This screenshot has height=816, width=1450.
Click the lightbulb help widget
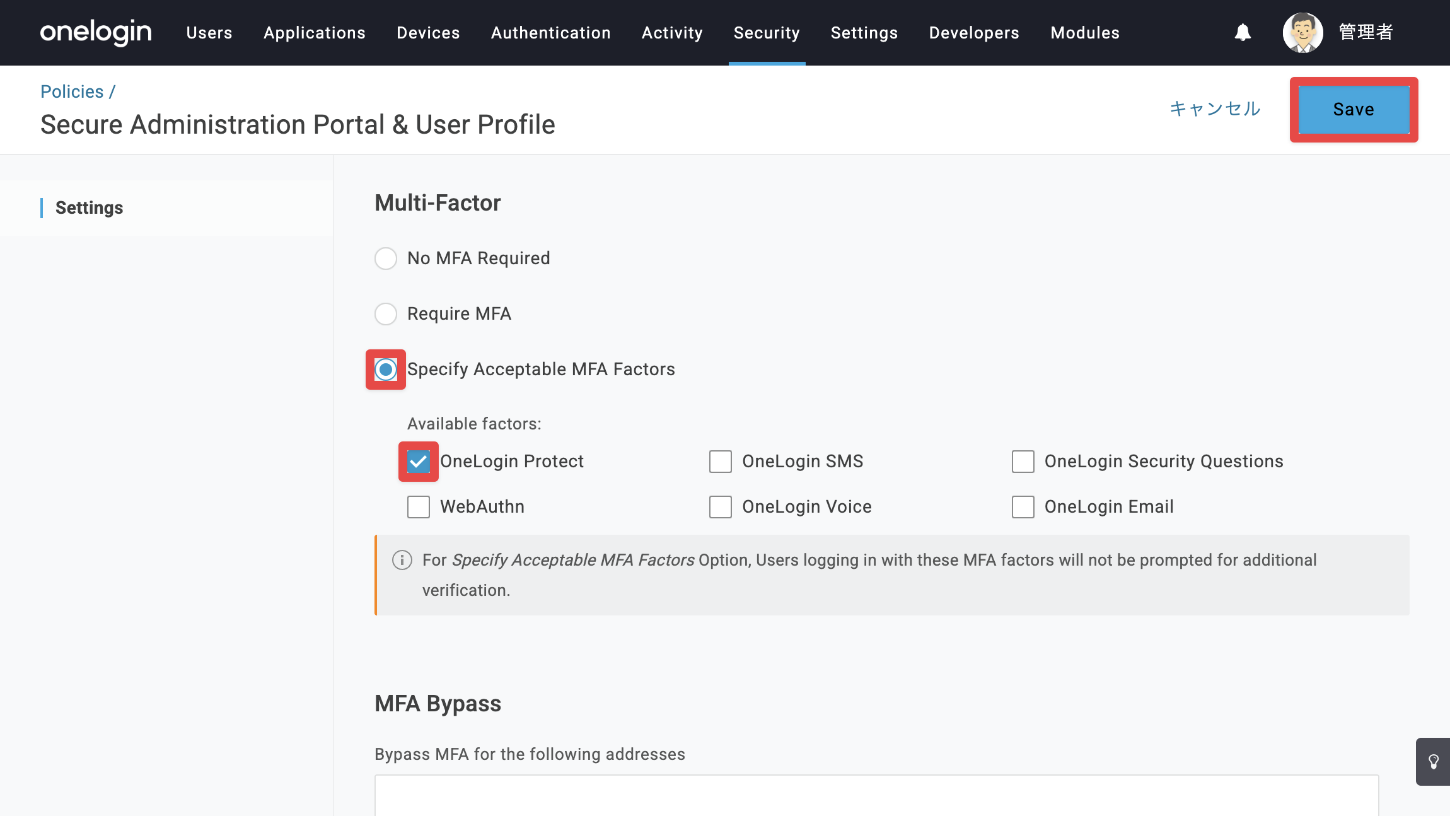tap(1434, 762)
